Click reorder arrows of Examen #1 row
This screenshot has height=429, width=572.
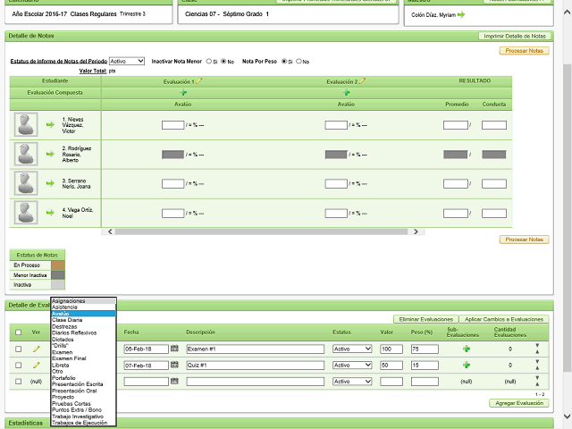[x=537, y=349]
